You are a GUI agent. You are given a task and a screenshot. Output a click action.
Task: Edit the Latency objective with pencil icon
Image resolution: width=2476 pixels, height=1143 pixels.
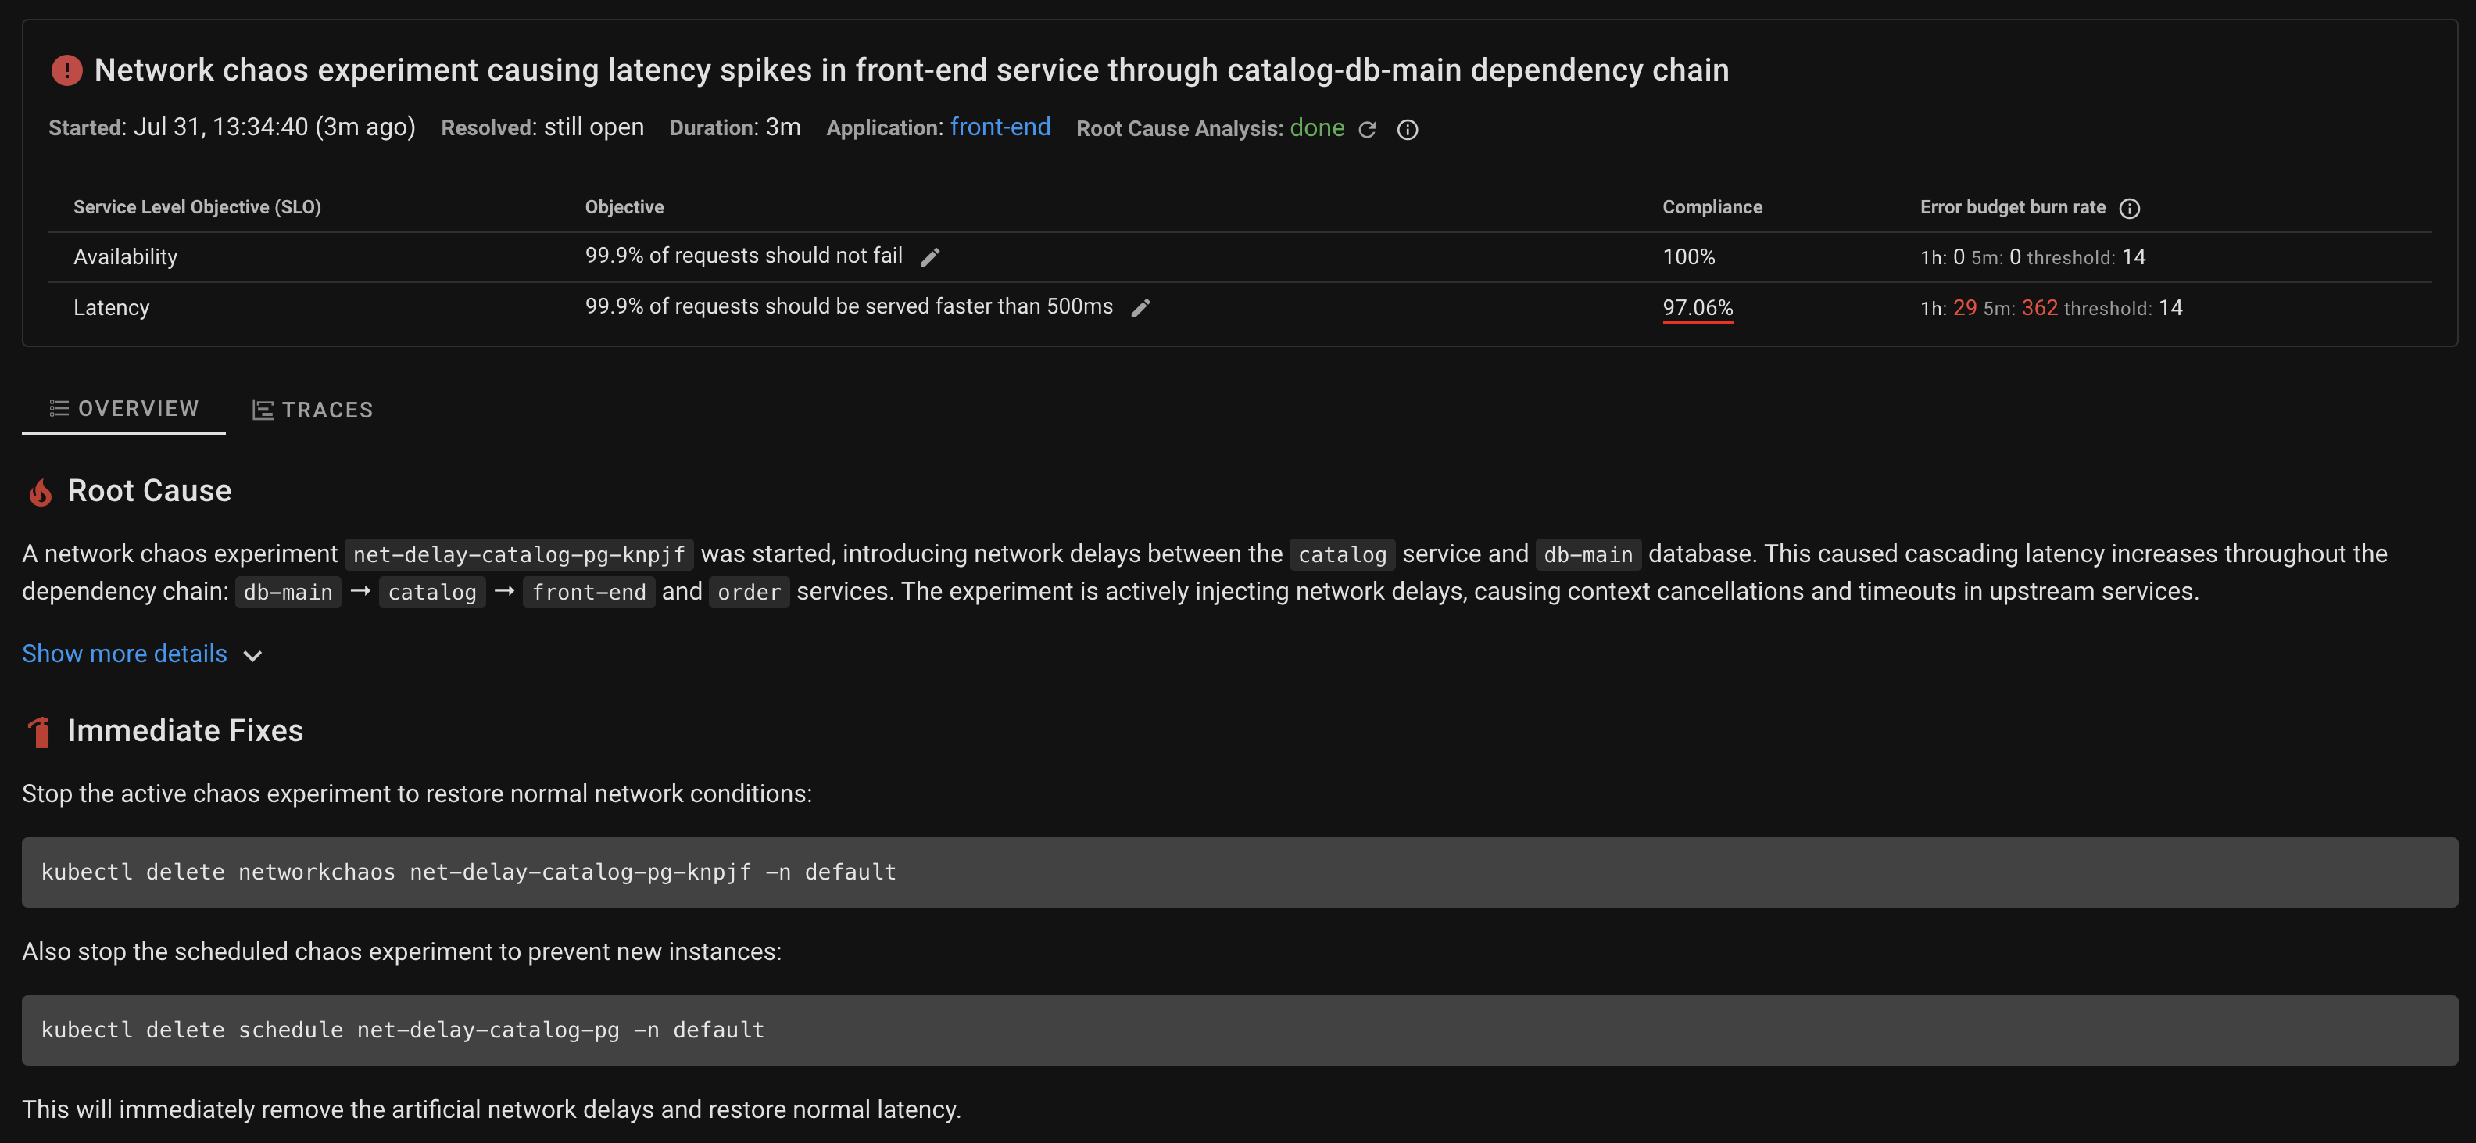point(1140,307)
